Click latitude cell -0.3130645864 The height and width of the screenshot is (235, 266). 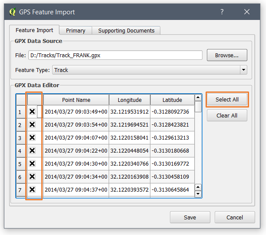tap(173, 189)
